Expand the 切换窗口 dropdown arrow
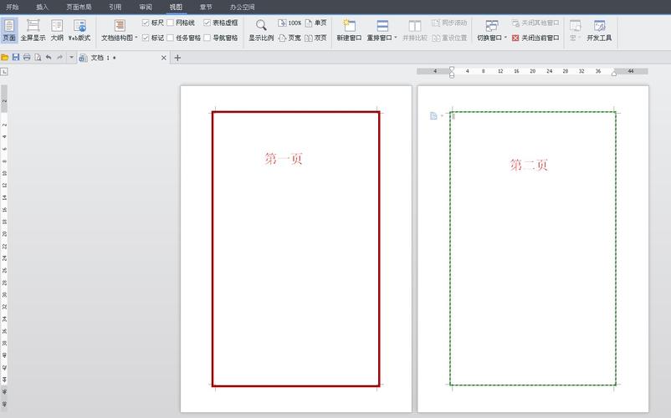The height and width of the screenshot is (418, 671). pos(505,38)
